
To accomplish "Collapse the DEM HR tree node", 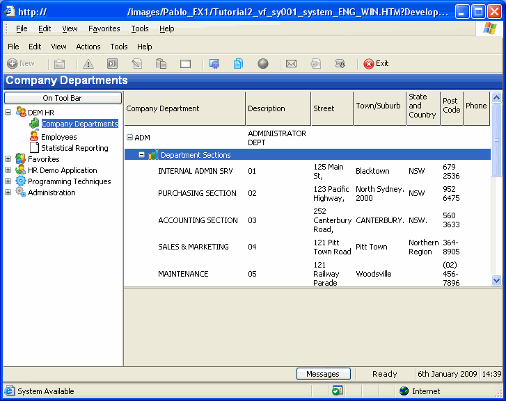I will click(8, 112).
